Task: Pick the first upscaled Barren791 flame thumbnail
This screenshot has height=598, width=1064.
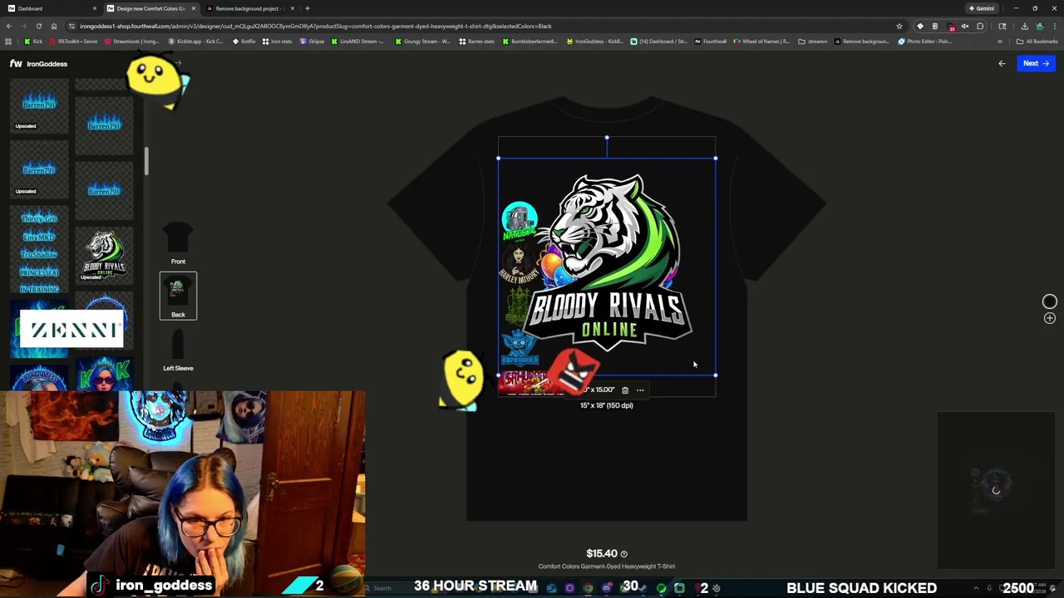Action: (38, 106)
